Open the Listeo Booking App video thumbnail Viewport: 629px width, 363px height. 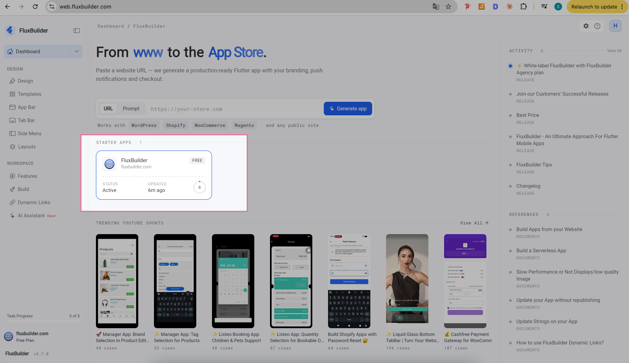pos(233,281)
